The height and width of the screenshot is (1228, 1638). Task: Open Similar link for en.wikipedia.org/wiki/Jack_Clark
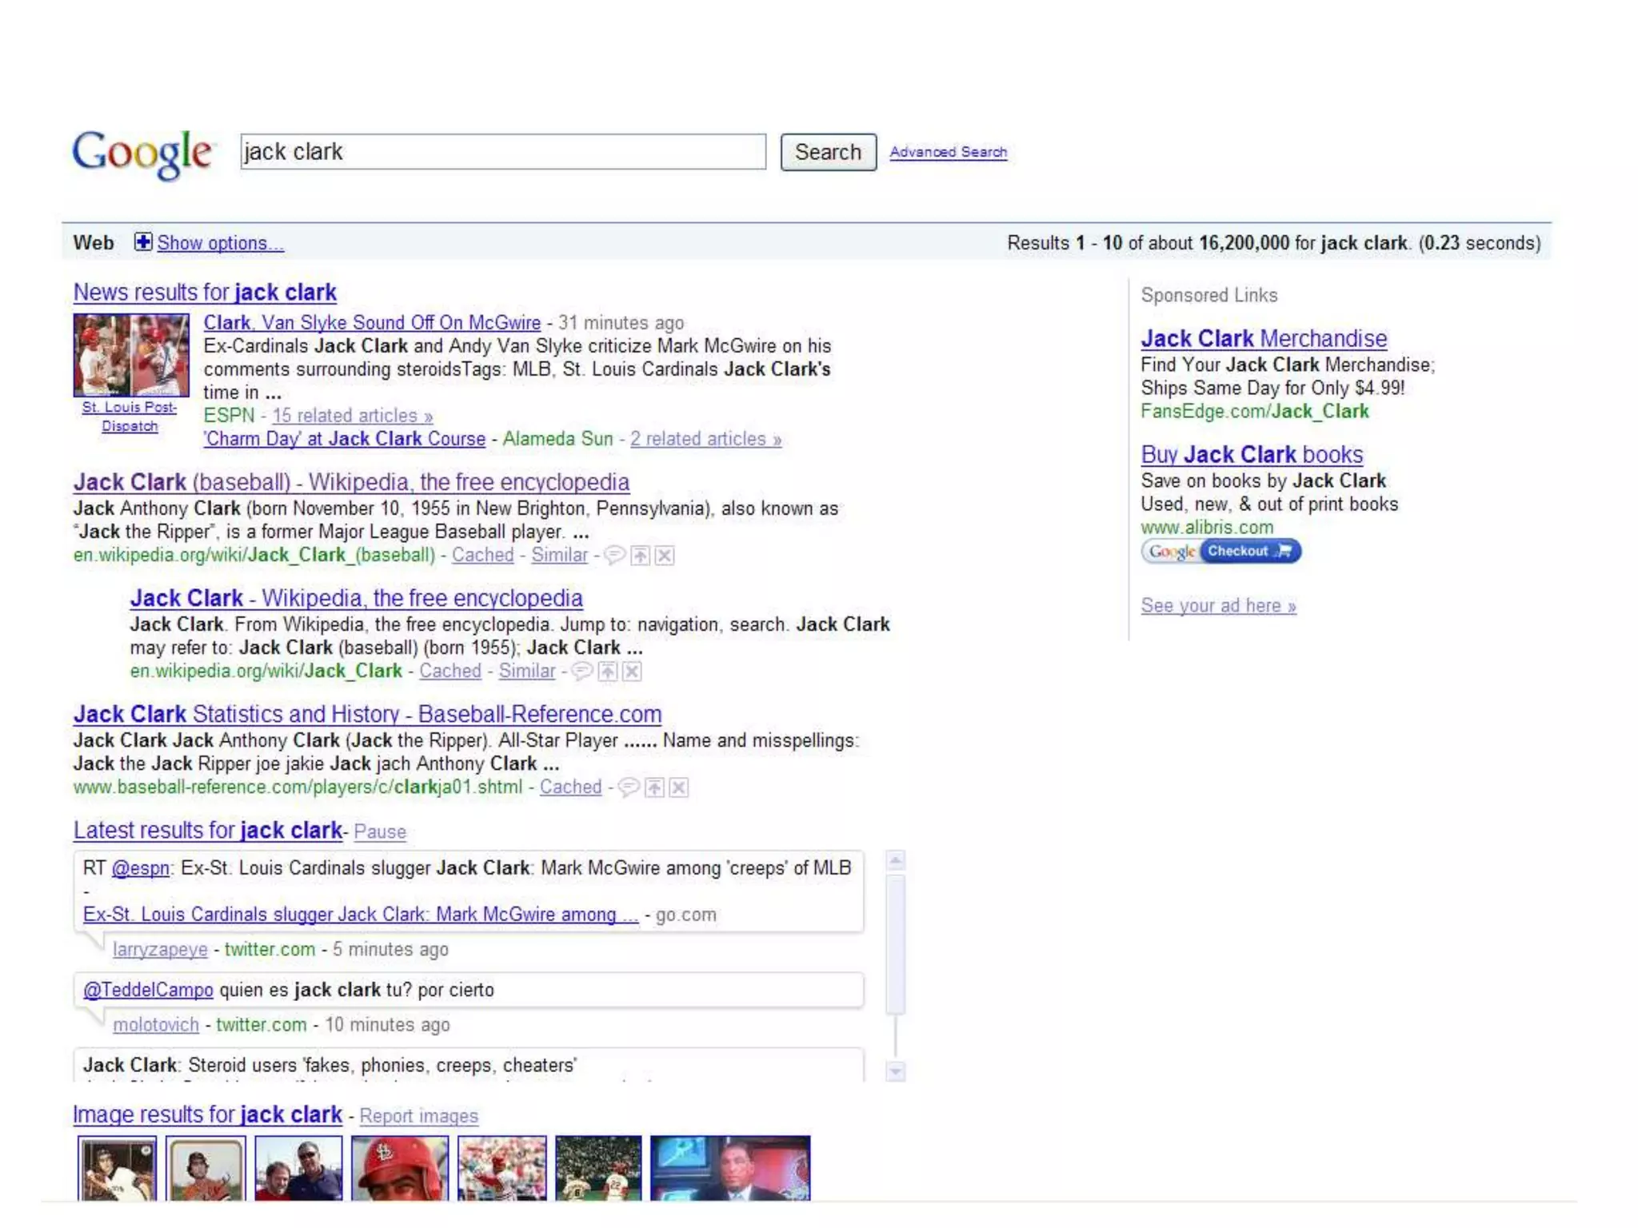[527, 671]
